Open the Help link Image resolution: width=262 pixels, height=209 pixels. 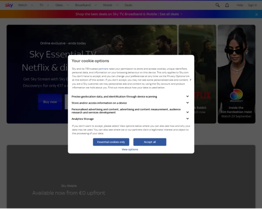click(x=240, y=5)
